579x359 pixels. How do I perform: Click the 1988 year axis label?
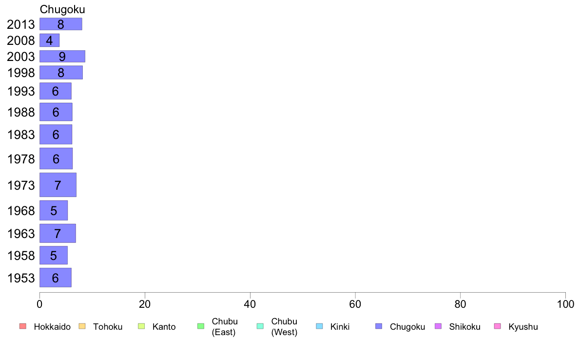pyautogui.click(x=21, y=112)
